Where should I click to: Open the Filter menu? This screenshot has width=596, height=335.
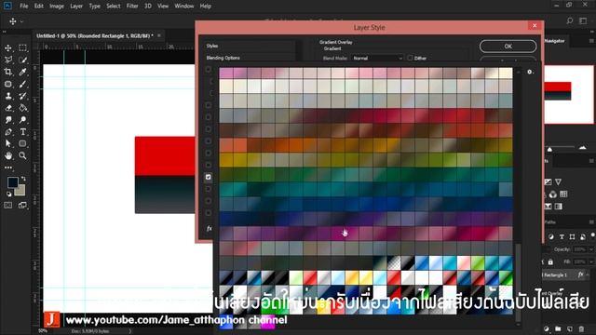pyautogui.click(x=132, y=7)
